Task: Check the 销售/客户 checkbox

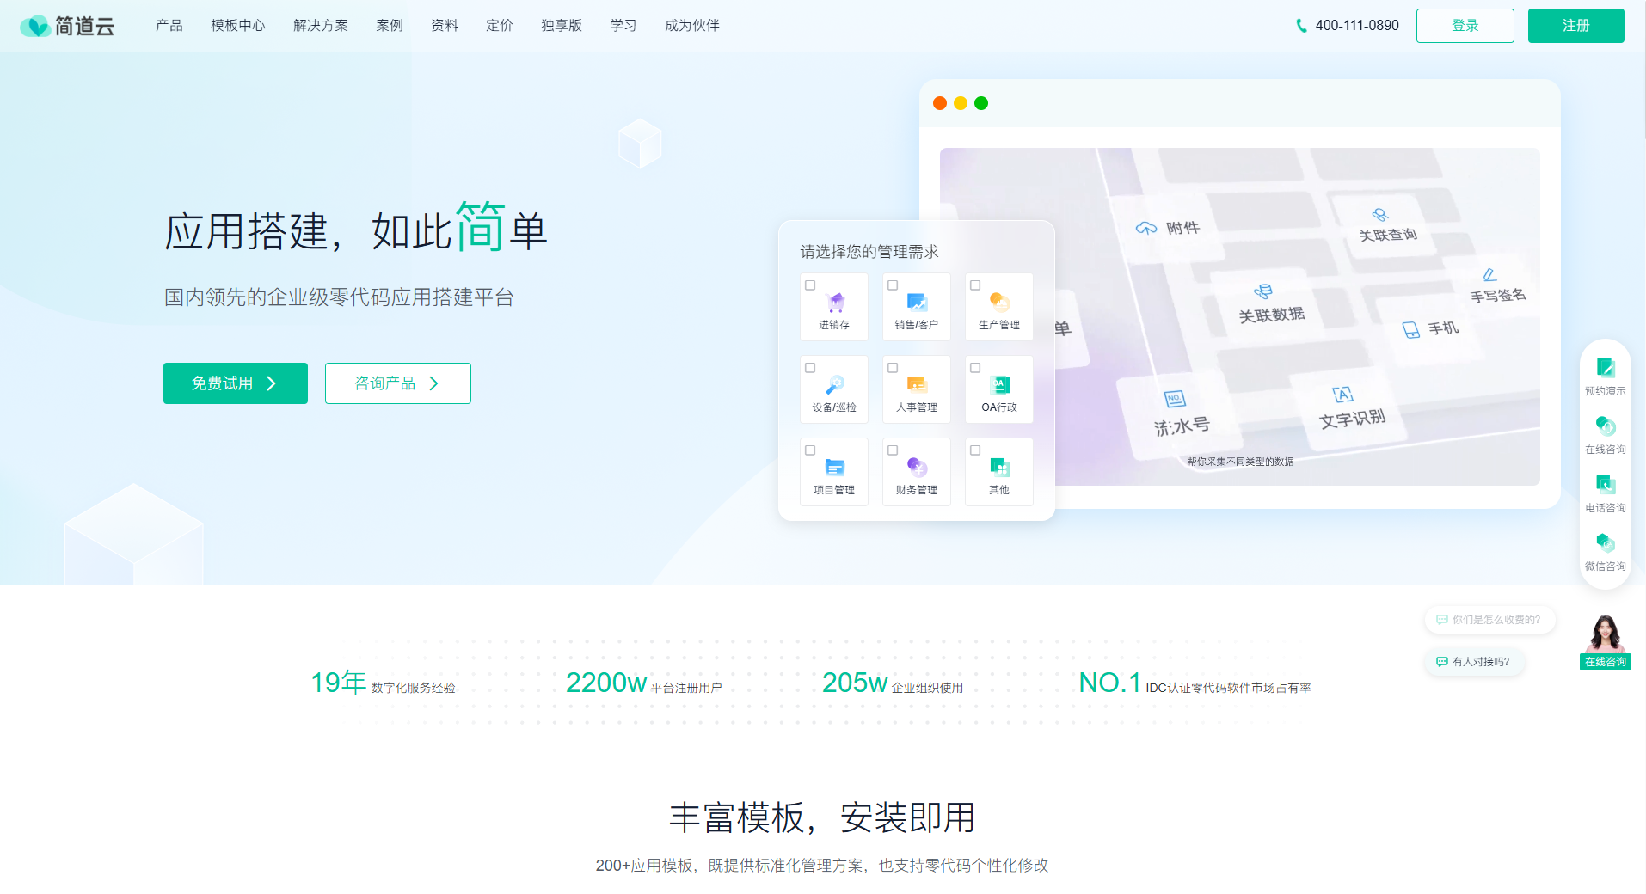Action: 893,285
